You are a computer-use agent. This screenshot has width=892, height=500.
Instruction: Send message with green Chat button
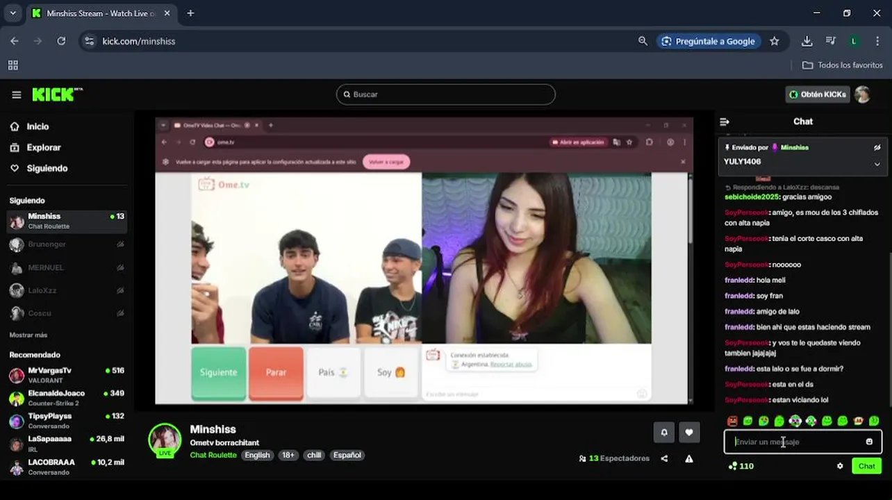pos(866,466)
